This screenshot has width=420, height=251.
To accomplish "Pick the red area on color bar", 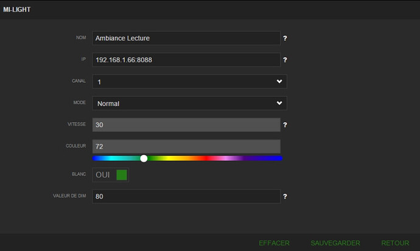I will click(207, 158).
